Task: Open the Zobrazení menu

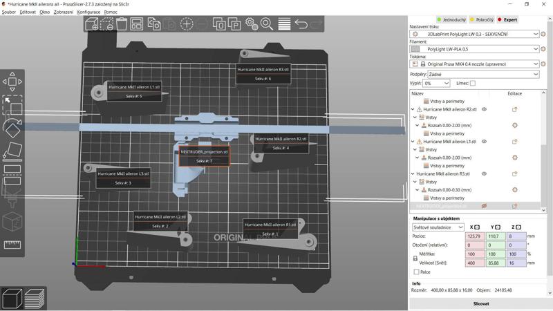Action: (x=64, y=12)
